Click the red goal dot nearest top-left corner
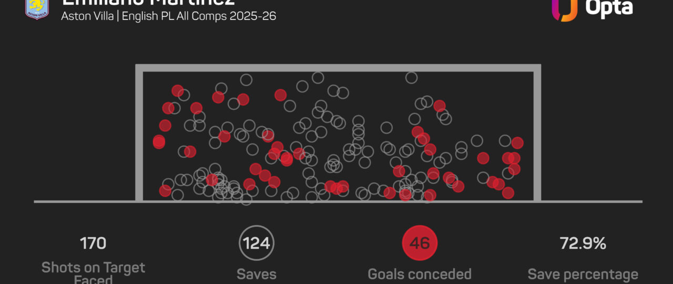673x284 pixels. [178, 90]
